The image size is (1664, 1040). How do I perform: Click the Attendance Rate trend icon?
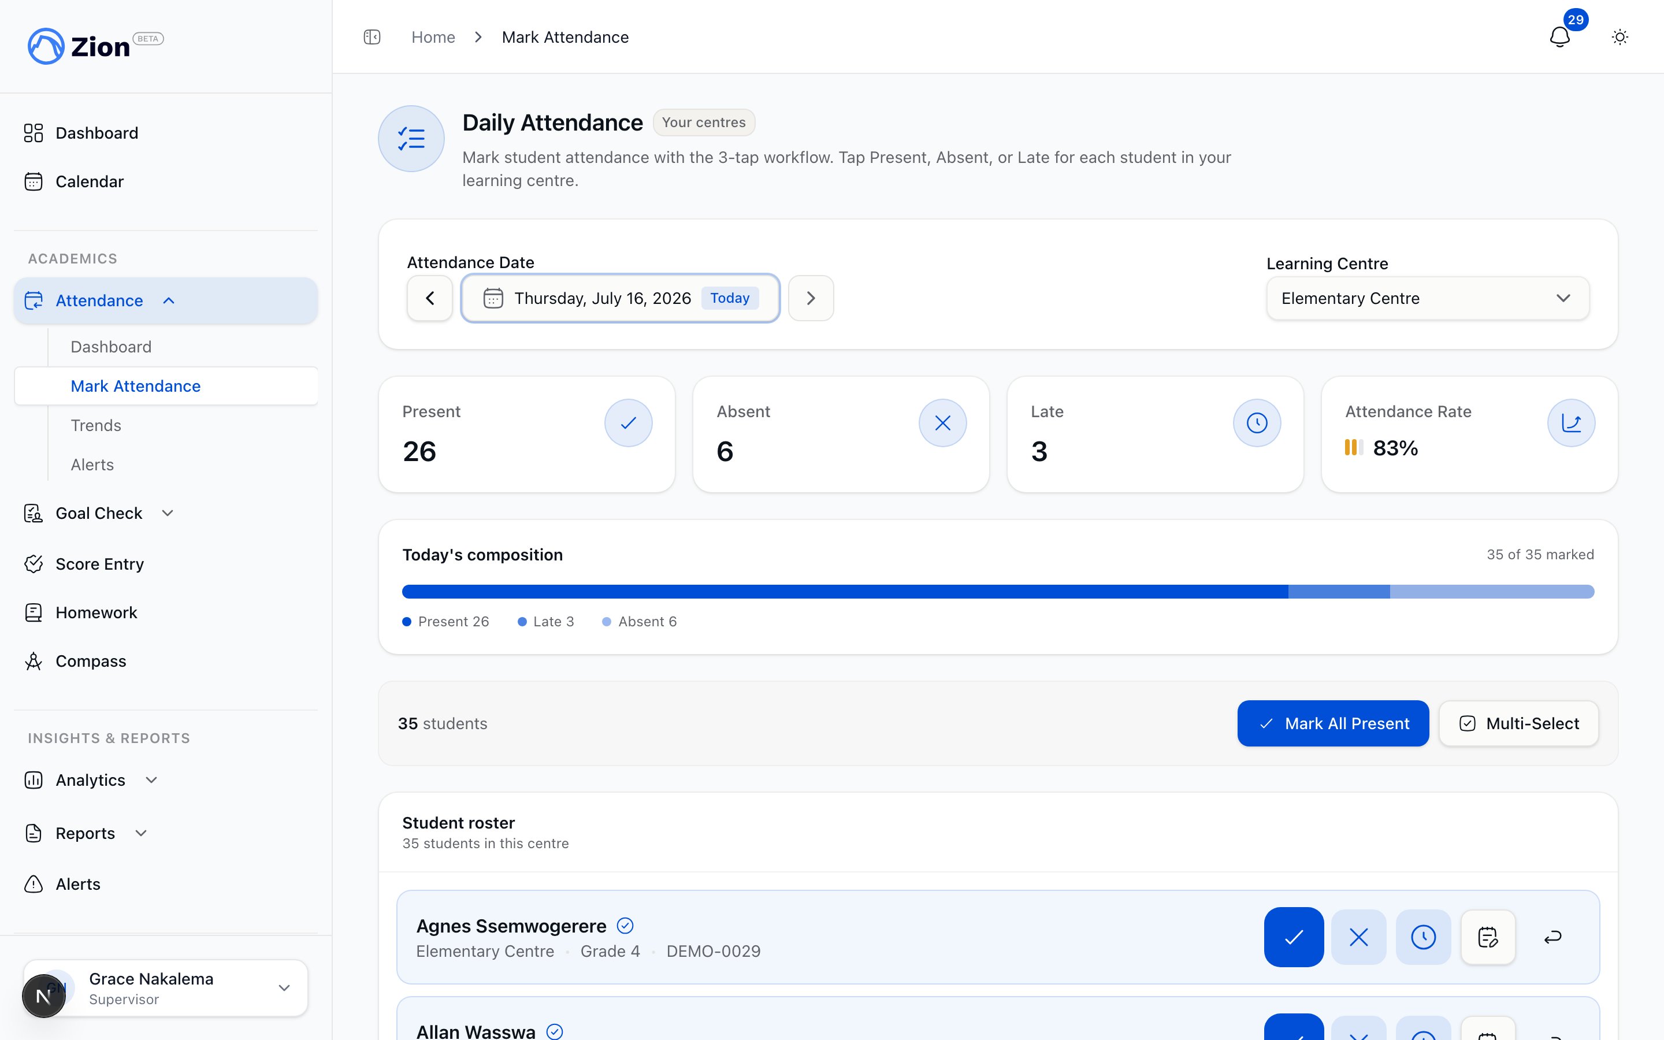(x=1571, y=423)
